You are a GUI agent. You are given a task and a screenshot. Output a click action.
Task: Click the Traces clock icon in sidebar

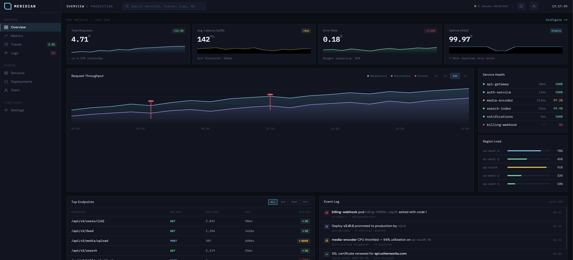click(6, 44)
